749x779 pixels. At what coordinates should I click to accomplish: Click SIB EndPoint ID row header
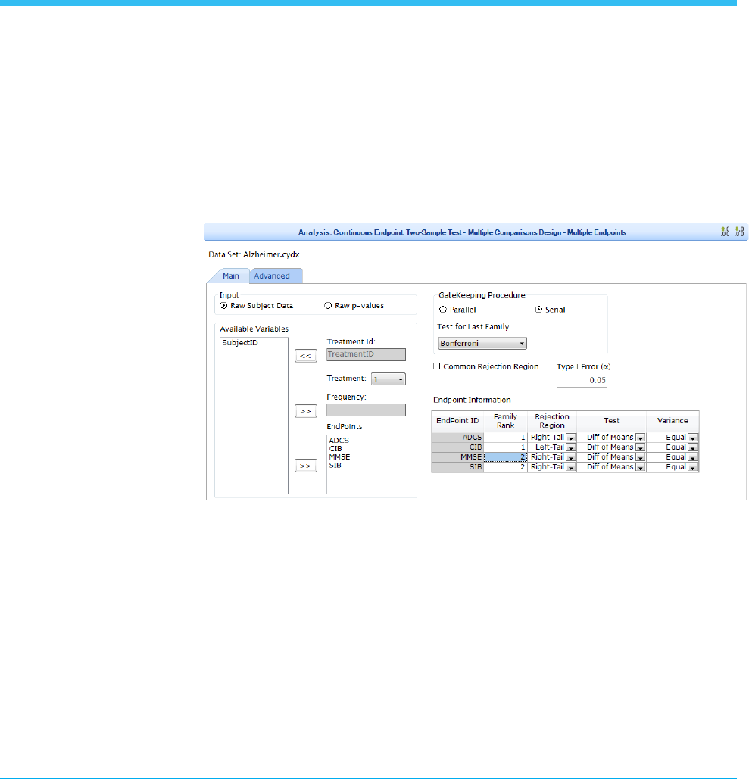click(457, 467)
